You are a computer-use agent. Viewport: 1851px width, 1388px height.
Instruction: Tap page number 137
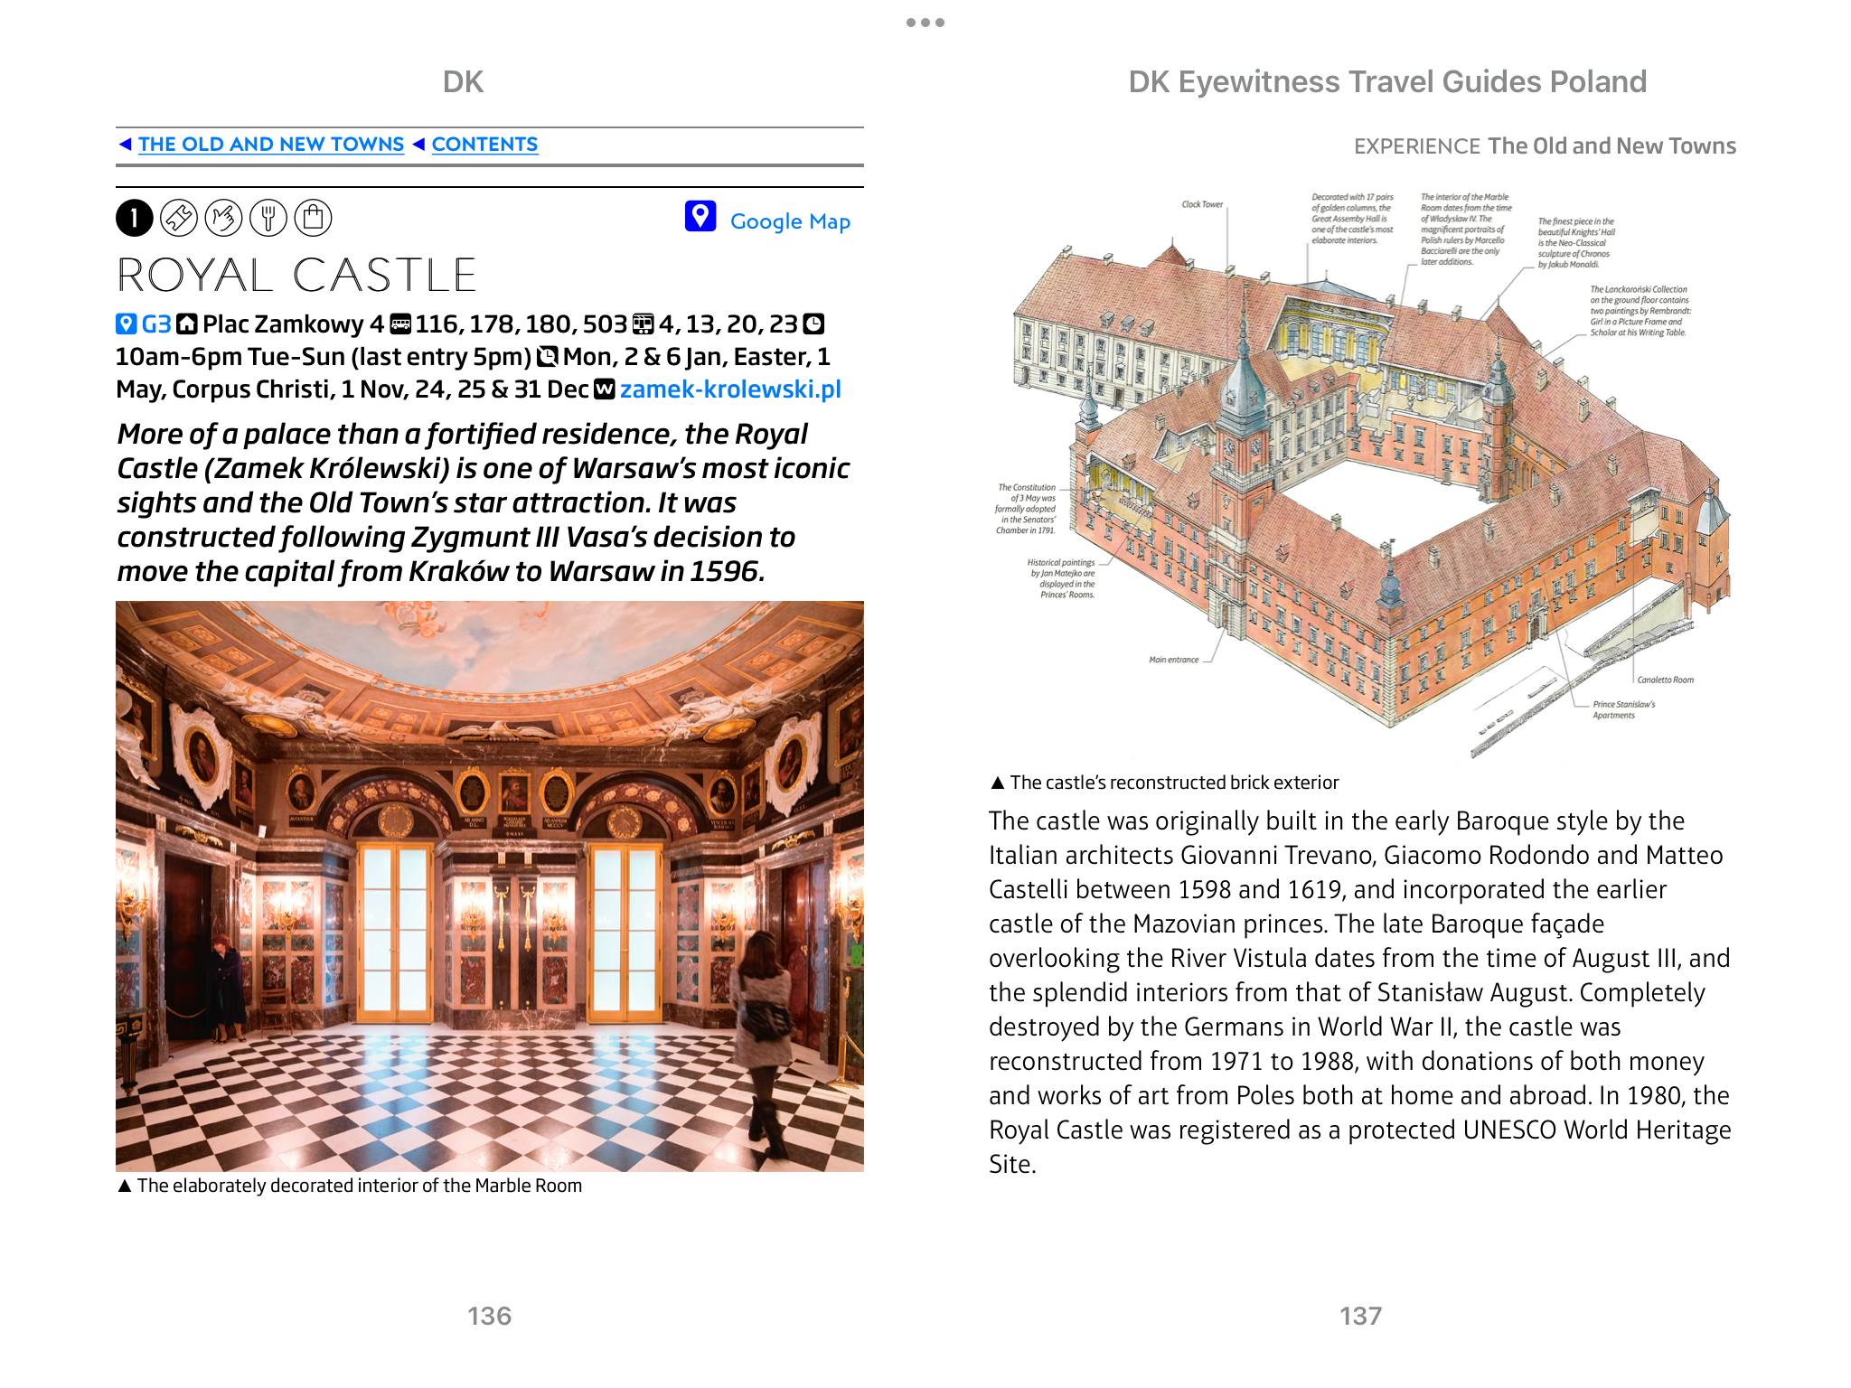(1360, 1316)
